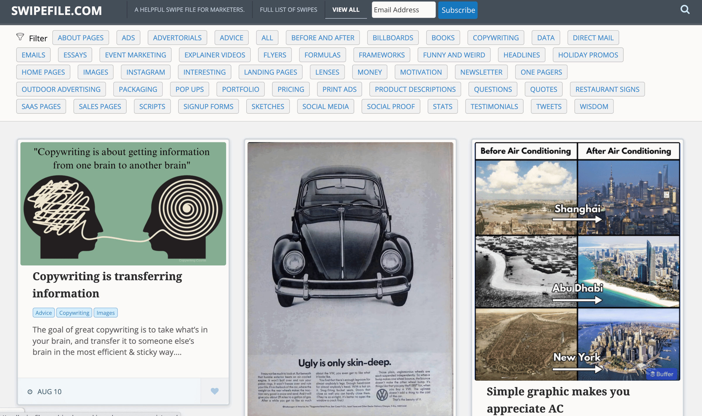Screen dimensions: 702x416
Task: Filter by Ads category
Action: tap(128, 38)
